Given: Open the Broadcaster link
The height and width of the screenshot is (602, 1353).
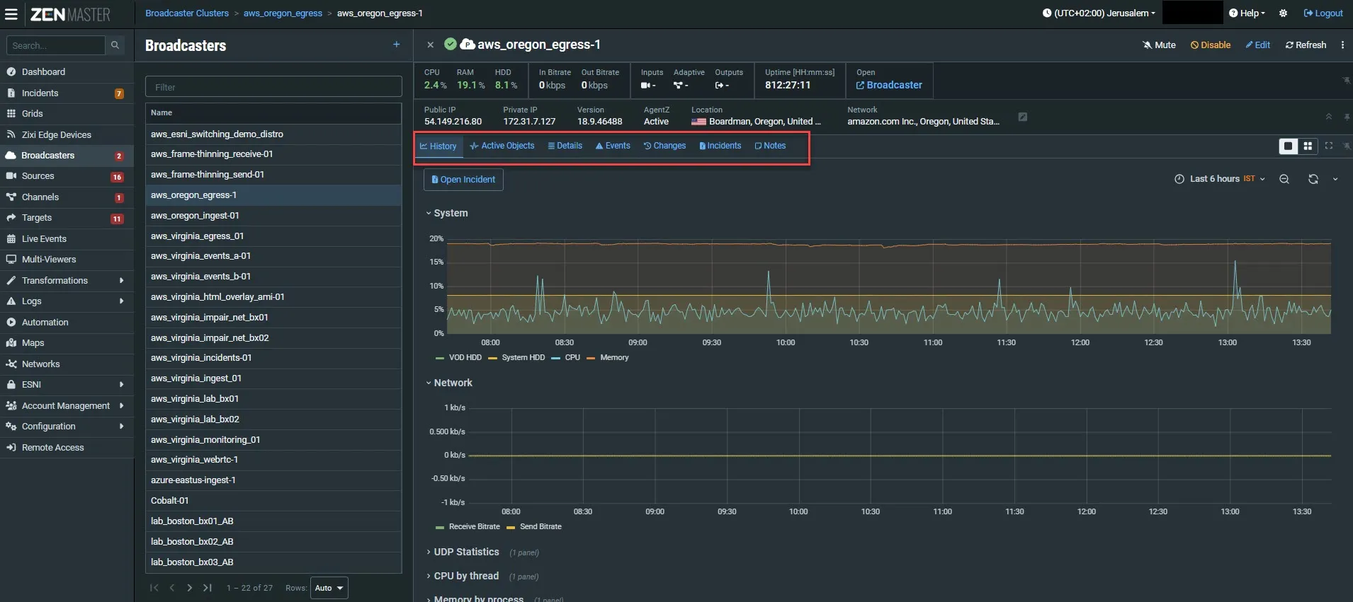Looking at the screenshot, I should click(x=889, y=85).
